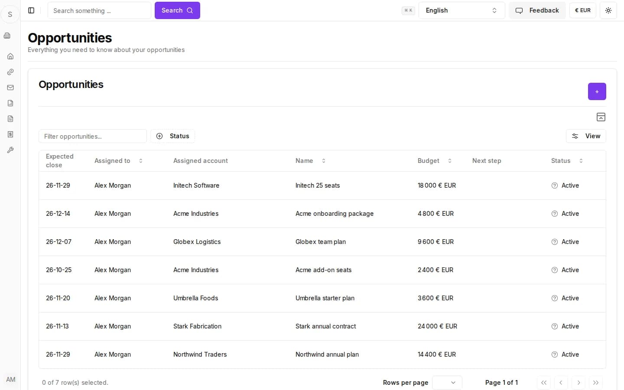The image size is (624, 390).
Task: Open the wrench tools icon in sidebar
Action: coord(10,150)
